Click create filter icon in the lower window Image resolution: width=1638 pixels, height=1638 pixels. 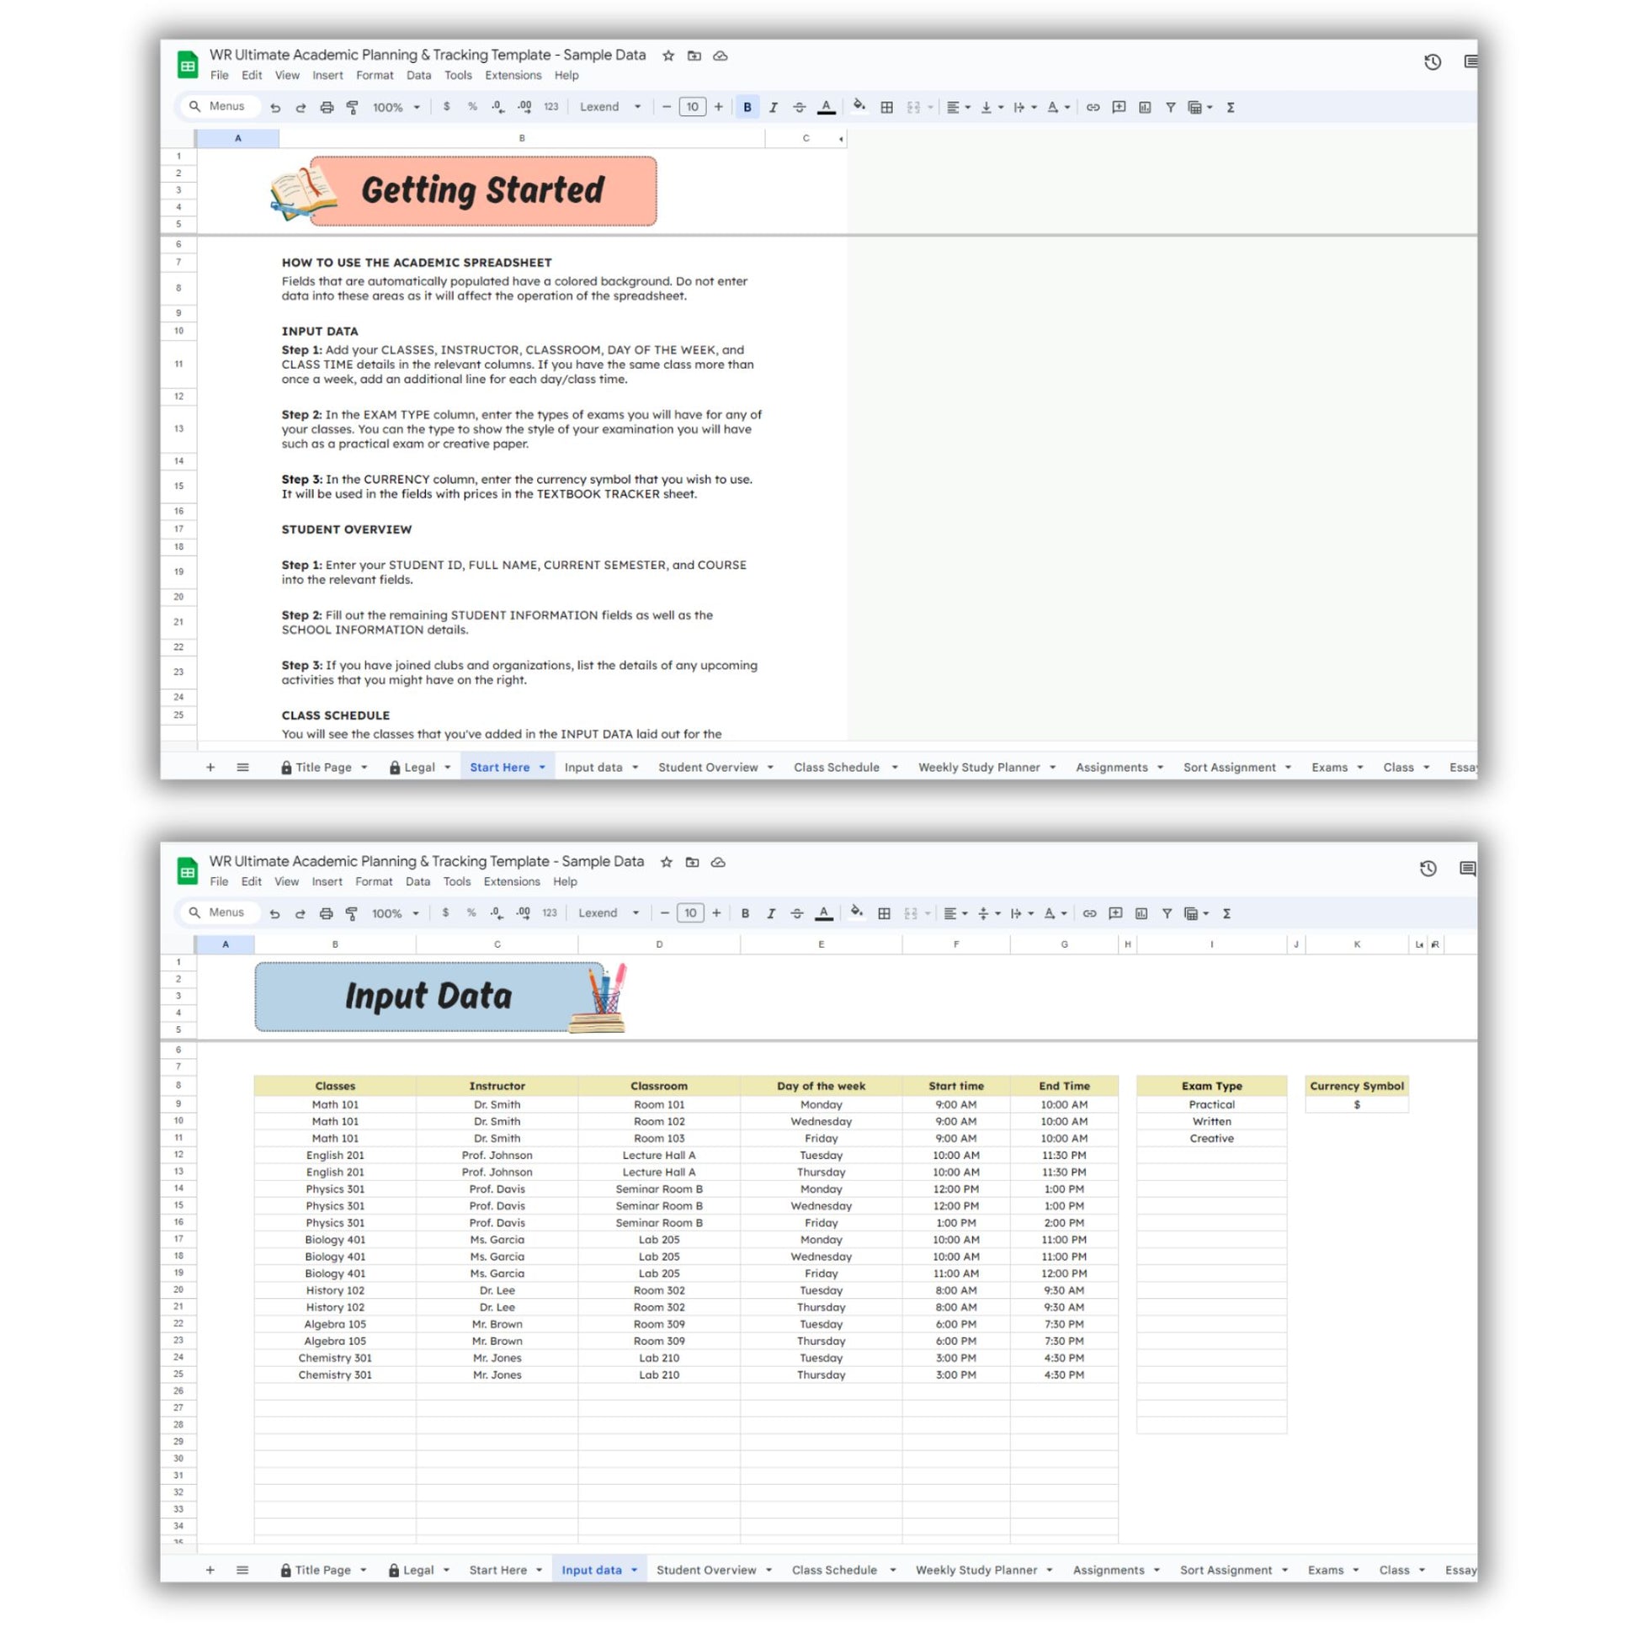[1167, 913]
